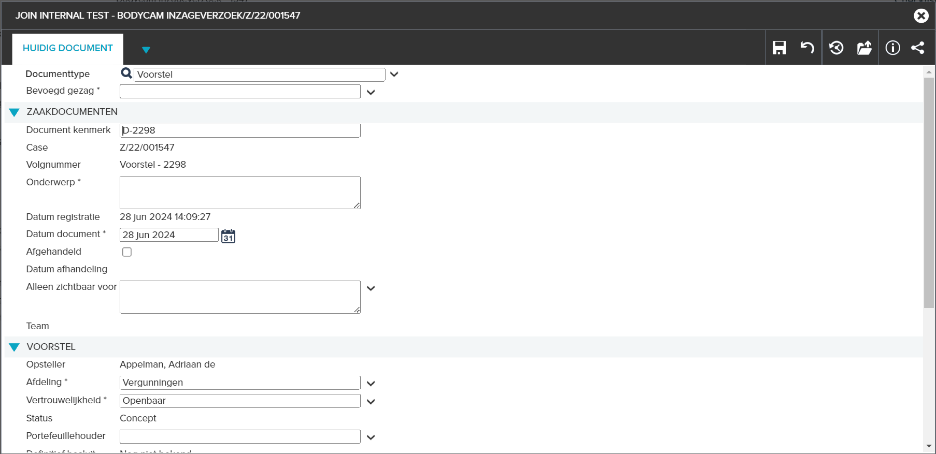Click the VOORSTEL section heading

coord(51,347)
